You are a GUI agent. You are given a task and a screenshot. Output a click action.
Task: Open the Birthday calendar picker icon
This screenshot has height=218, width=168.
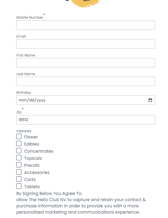coord(150,100)
